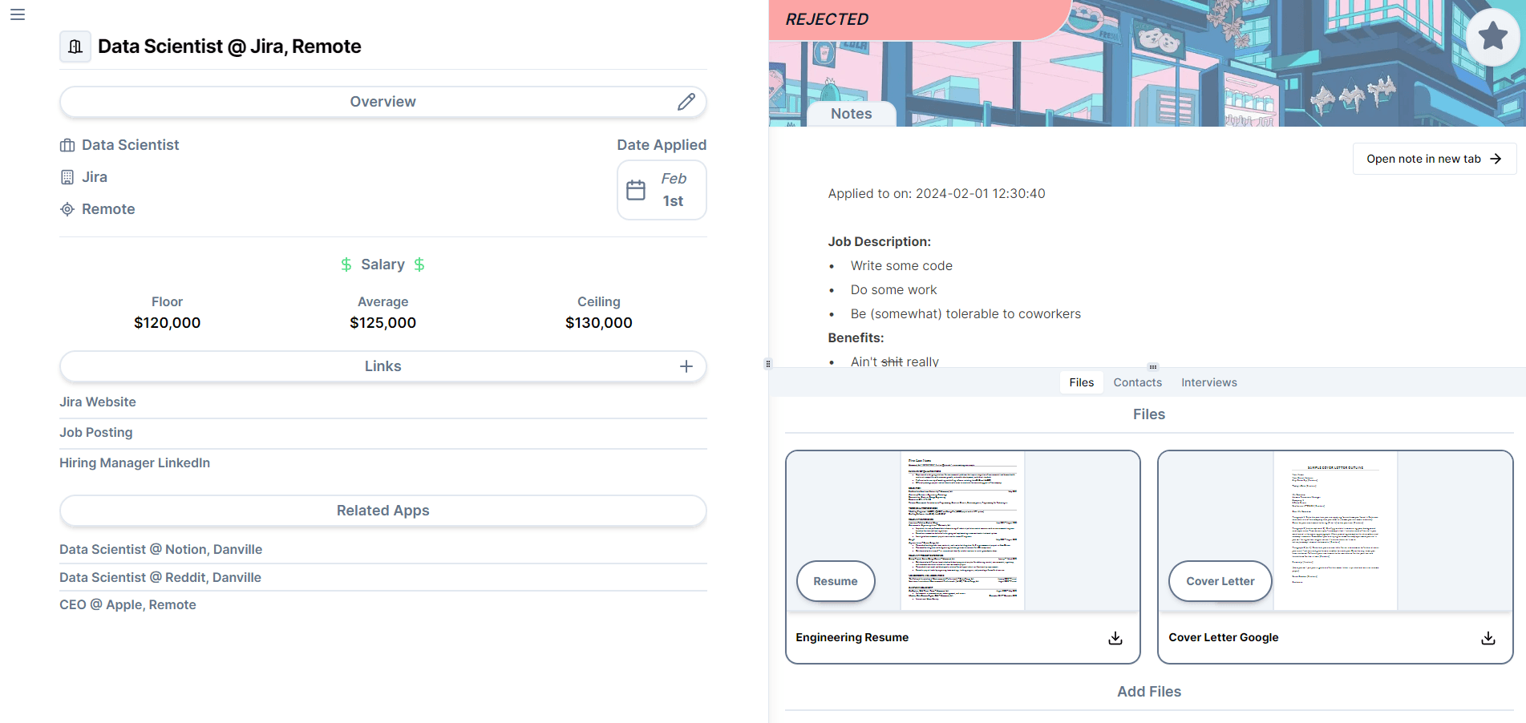Add a new link with plus icon
The width and height of the screenshot is (1526, 723).
point(686,366)
